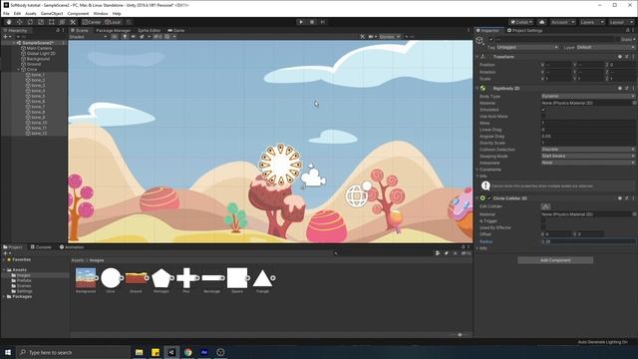638x359 pixels.
Task: Open Chrome from the taskbar
Action: pyautogui.click(x=188, y=352)
